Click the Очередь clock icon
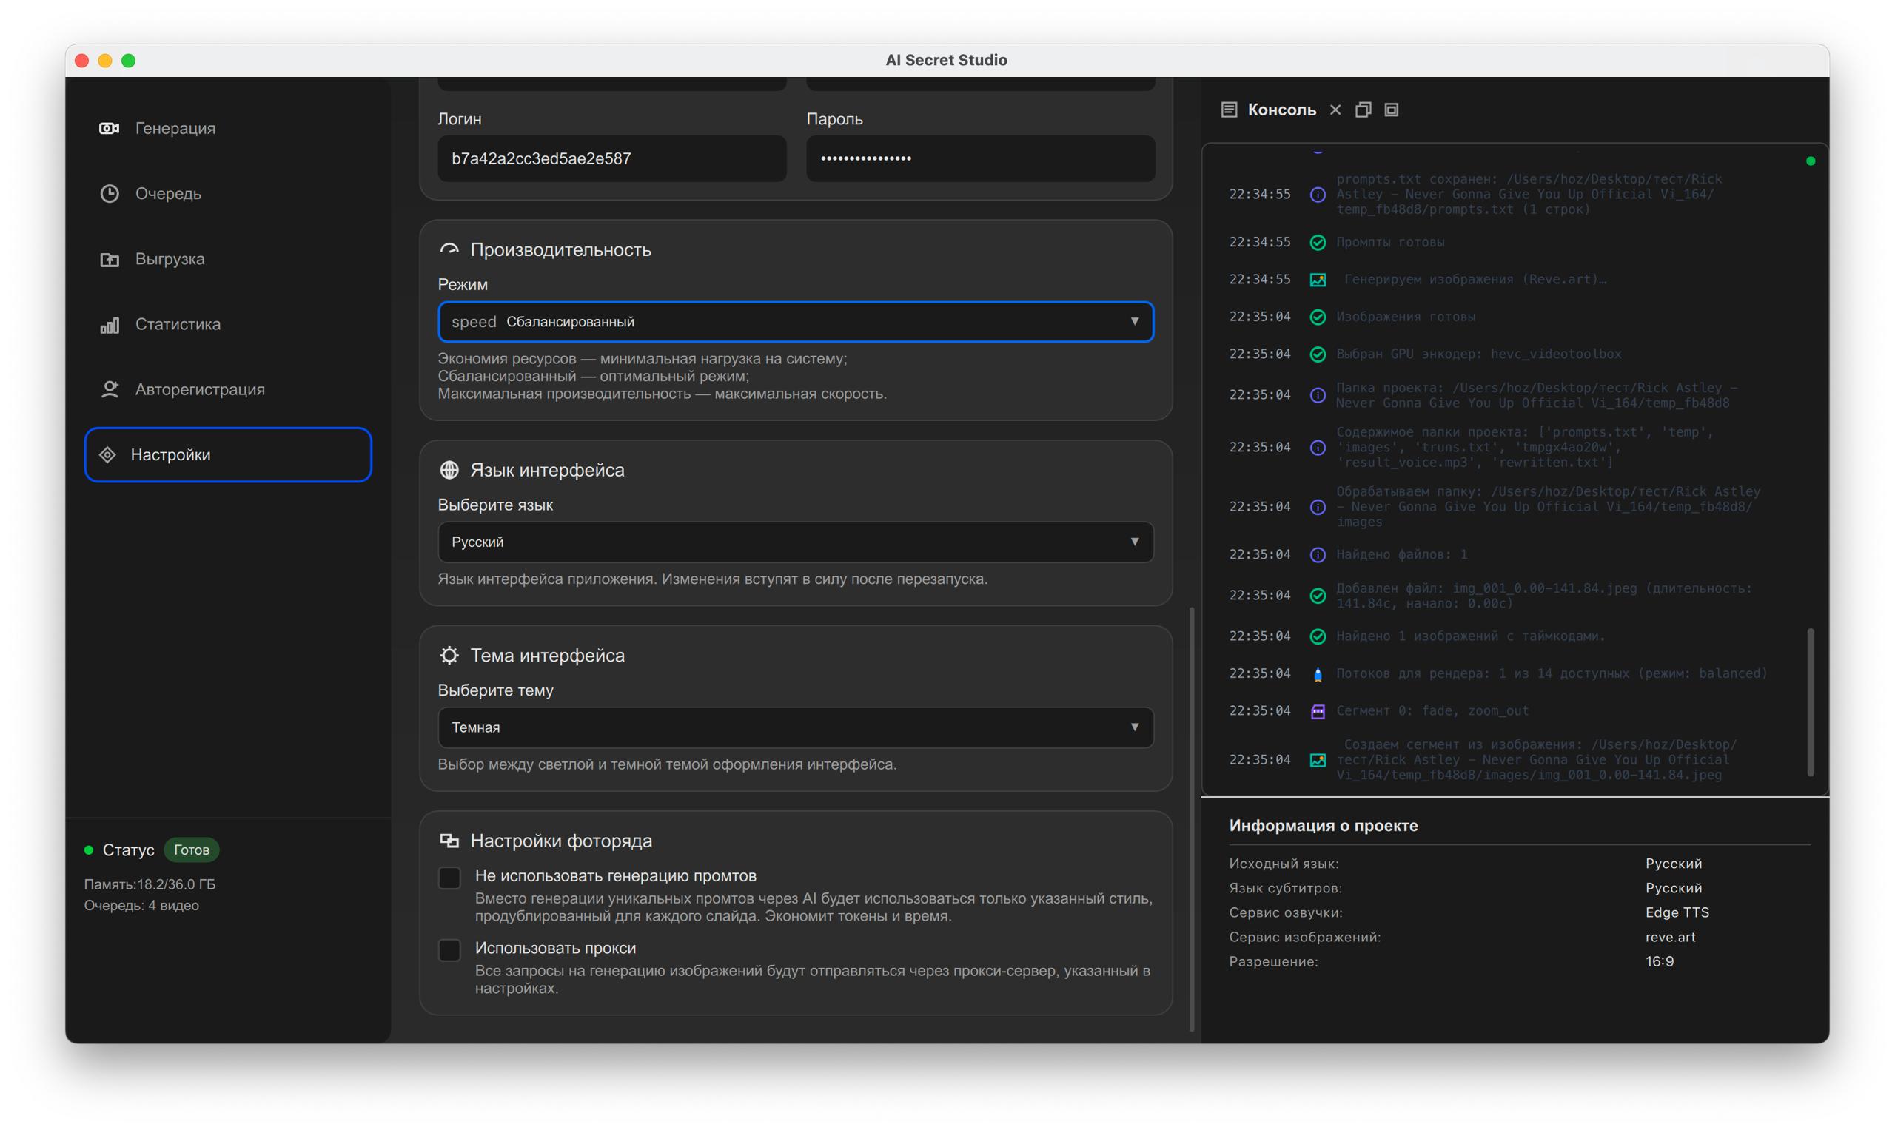 [109, 193]
